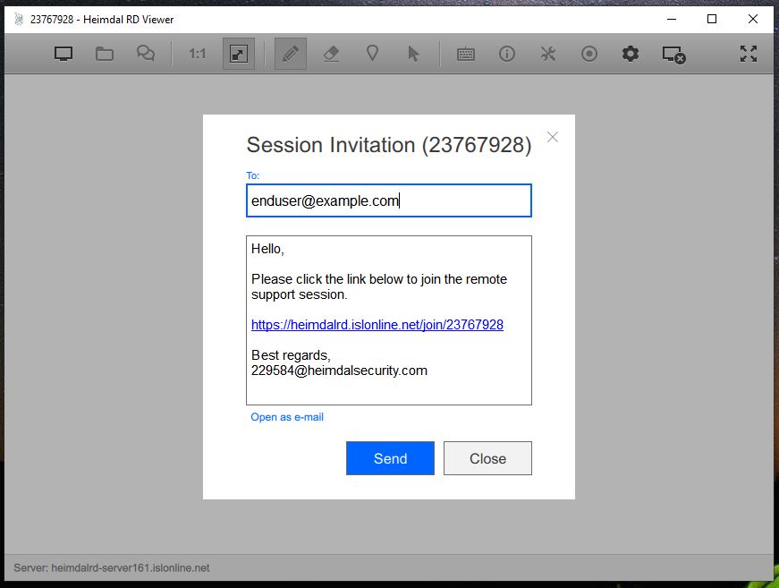
Task: Click the Hello, greeting line
Action: click(x=267, y=249)
